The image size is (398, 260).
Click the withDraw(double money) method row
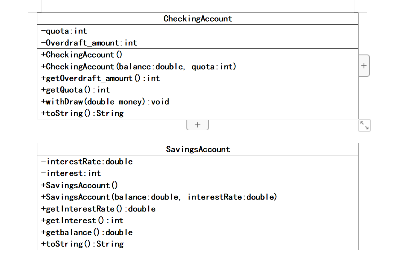point(105,101)
